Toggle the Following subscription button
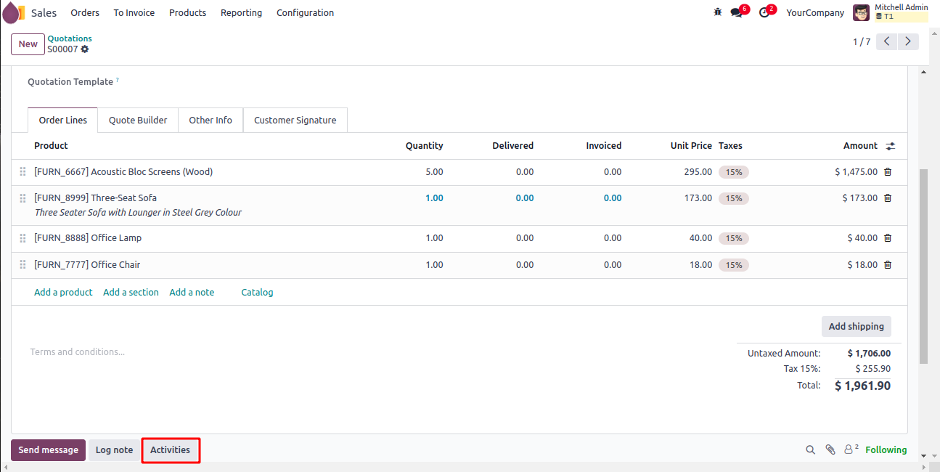Viewport: 940px width, 472px height. [x=886, y=450]
